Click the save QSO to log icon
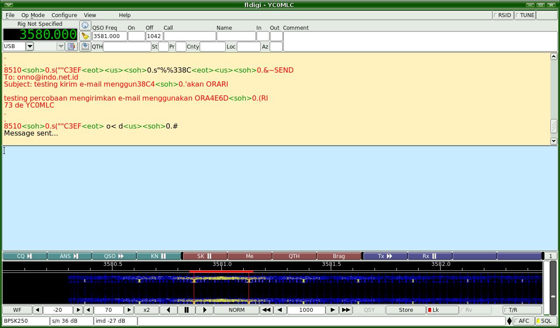Viewport: 560px width, 328px height. (85, 46)
